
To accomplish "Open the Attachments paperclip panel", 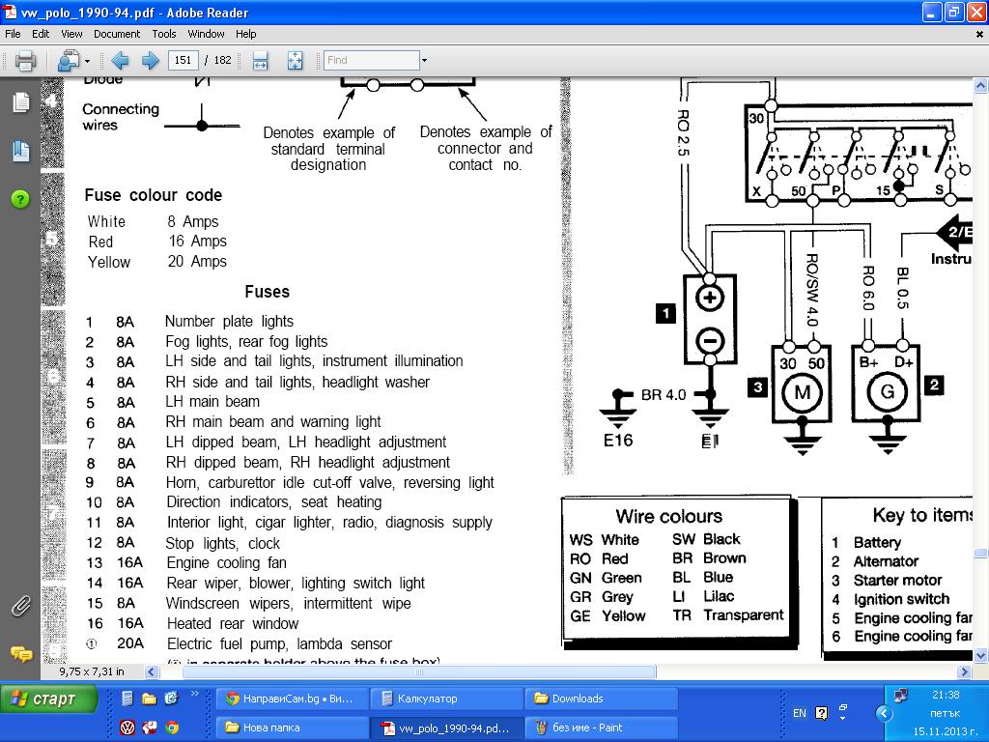I will (x=20, y=607).
